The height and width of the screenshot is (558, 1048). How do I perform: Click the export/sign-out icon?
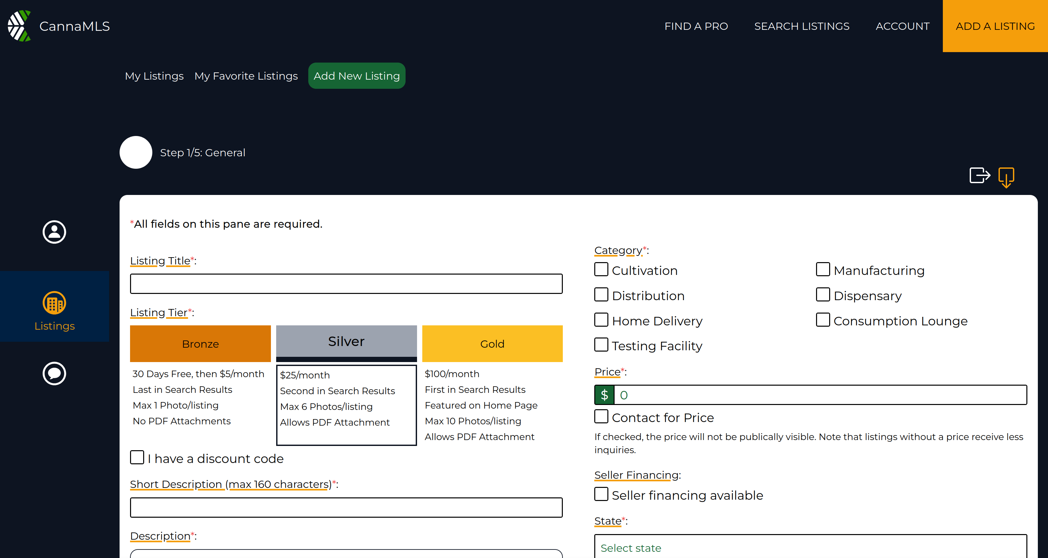click(978, 175)
